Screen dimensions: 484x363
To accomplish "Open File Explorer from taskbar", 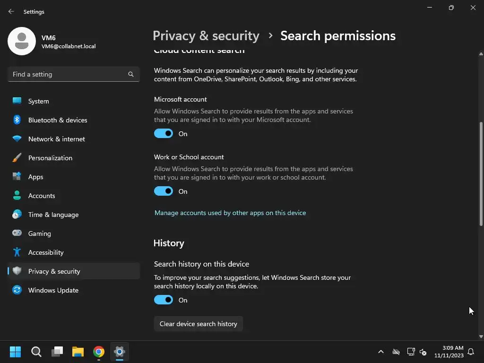I will [x=78, y=352].
